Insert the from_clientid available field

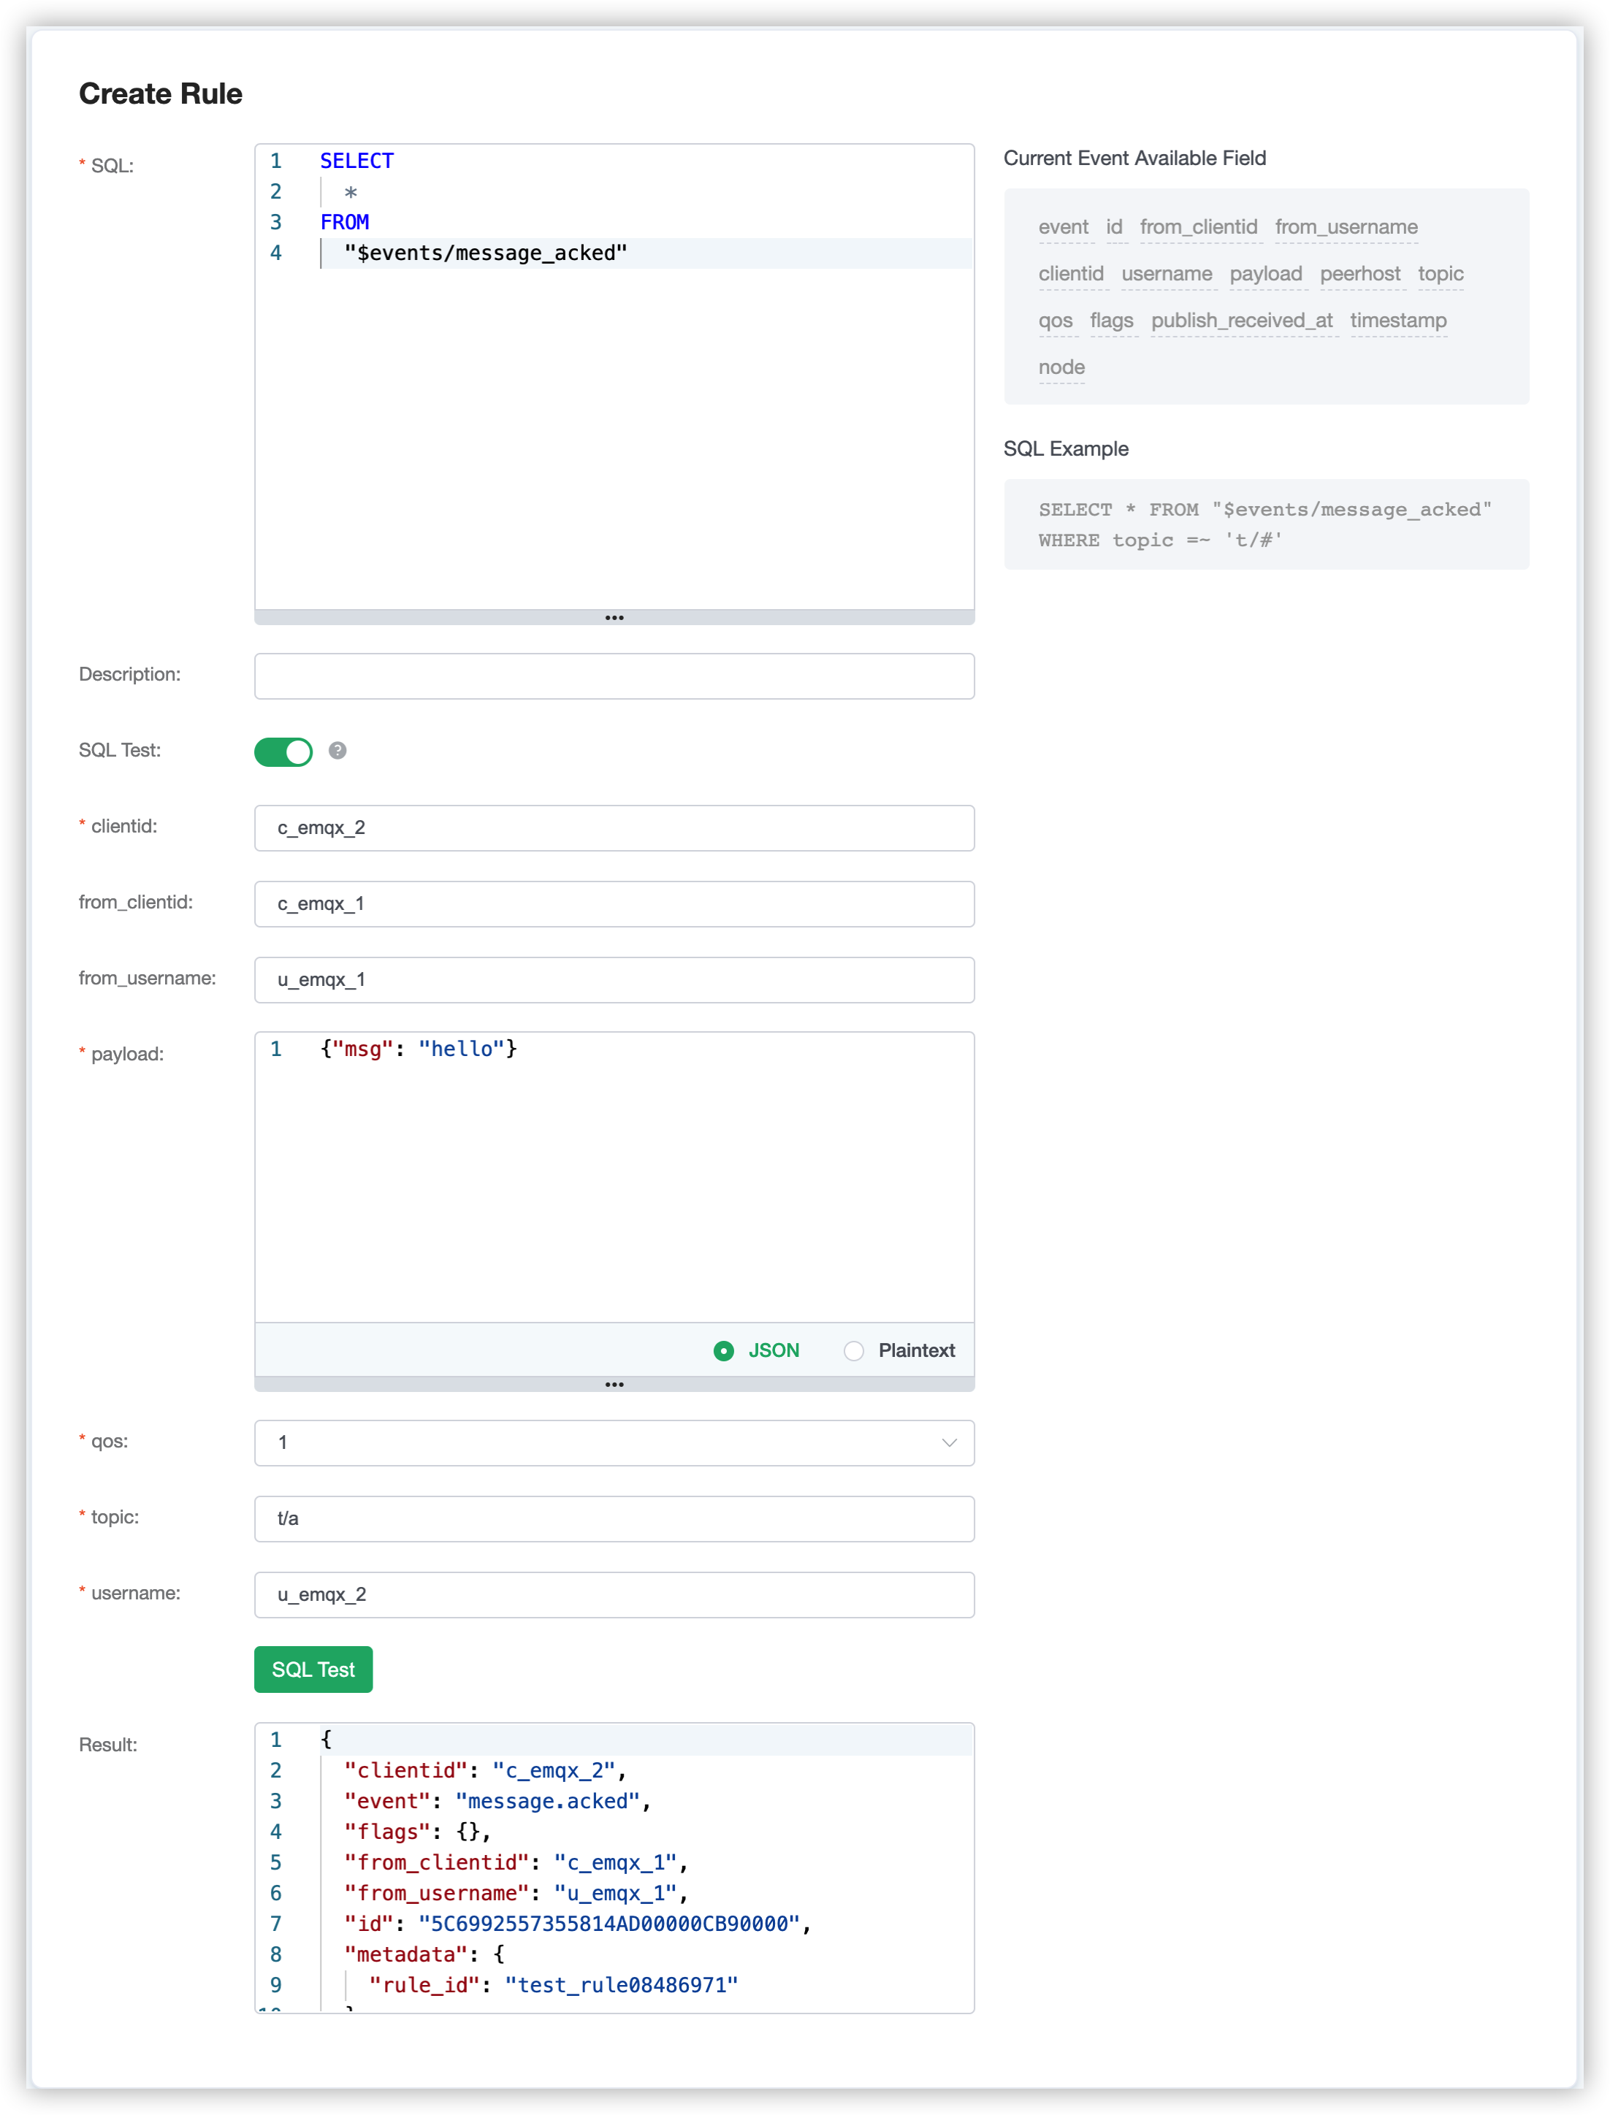1198,228
